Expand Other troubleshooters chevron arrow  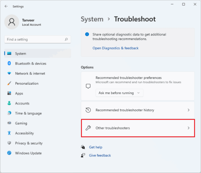tap(189, 128)
